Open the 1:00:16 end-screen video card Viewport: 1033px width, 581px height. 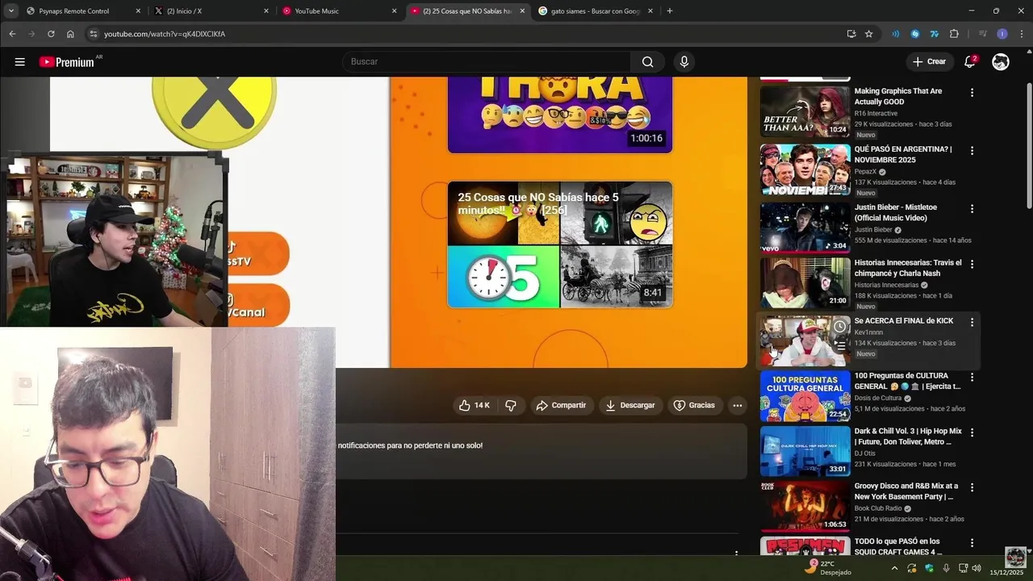(x=560, y=114)
